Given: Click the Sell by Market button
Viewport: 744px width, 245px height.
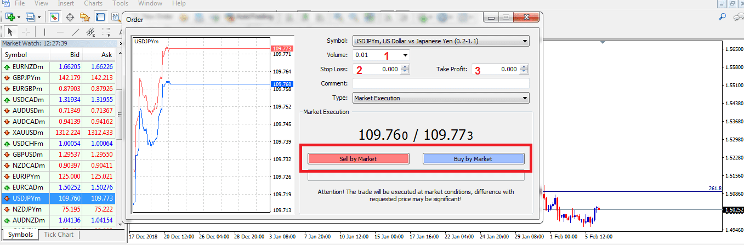Looking at the screenshot, I should [359, 159].
